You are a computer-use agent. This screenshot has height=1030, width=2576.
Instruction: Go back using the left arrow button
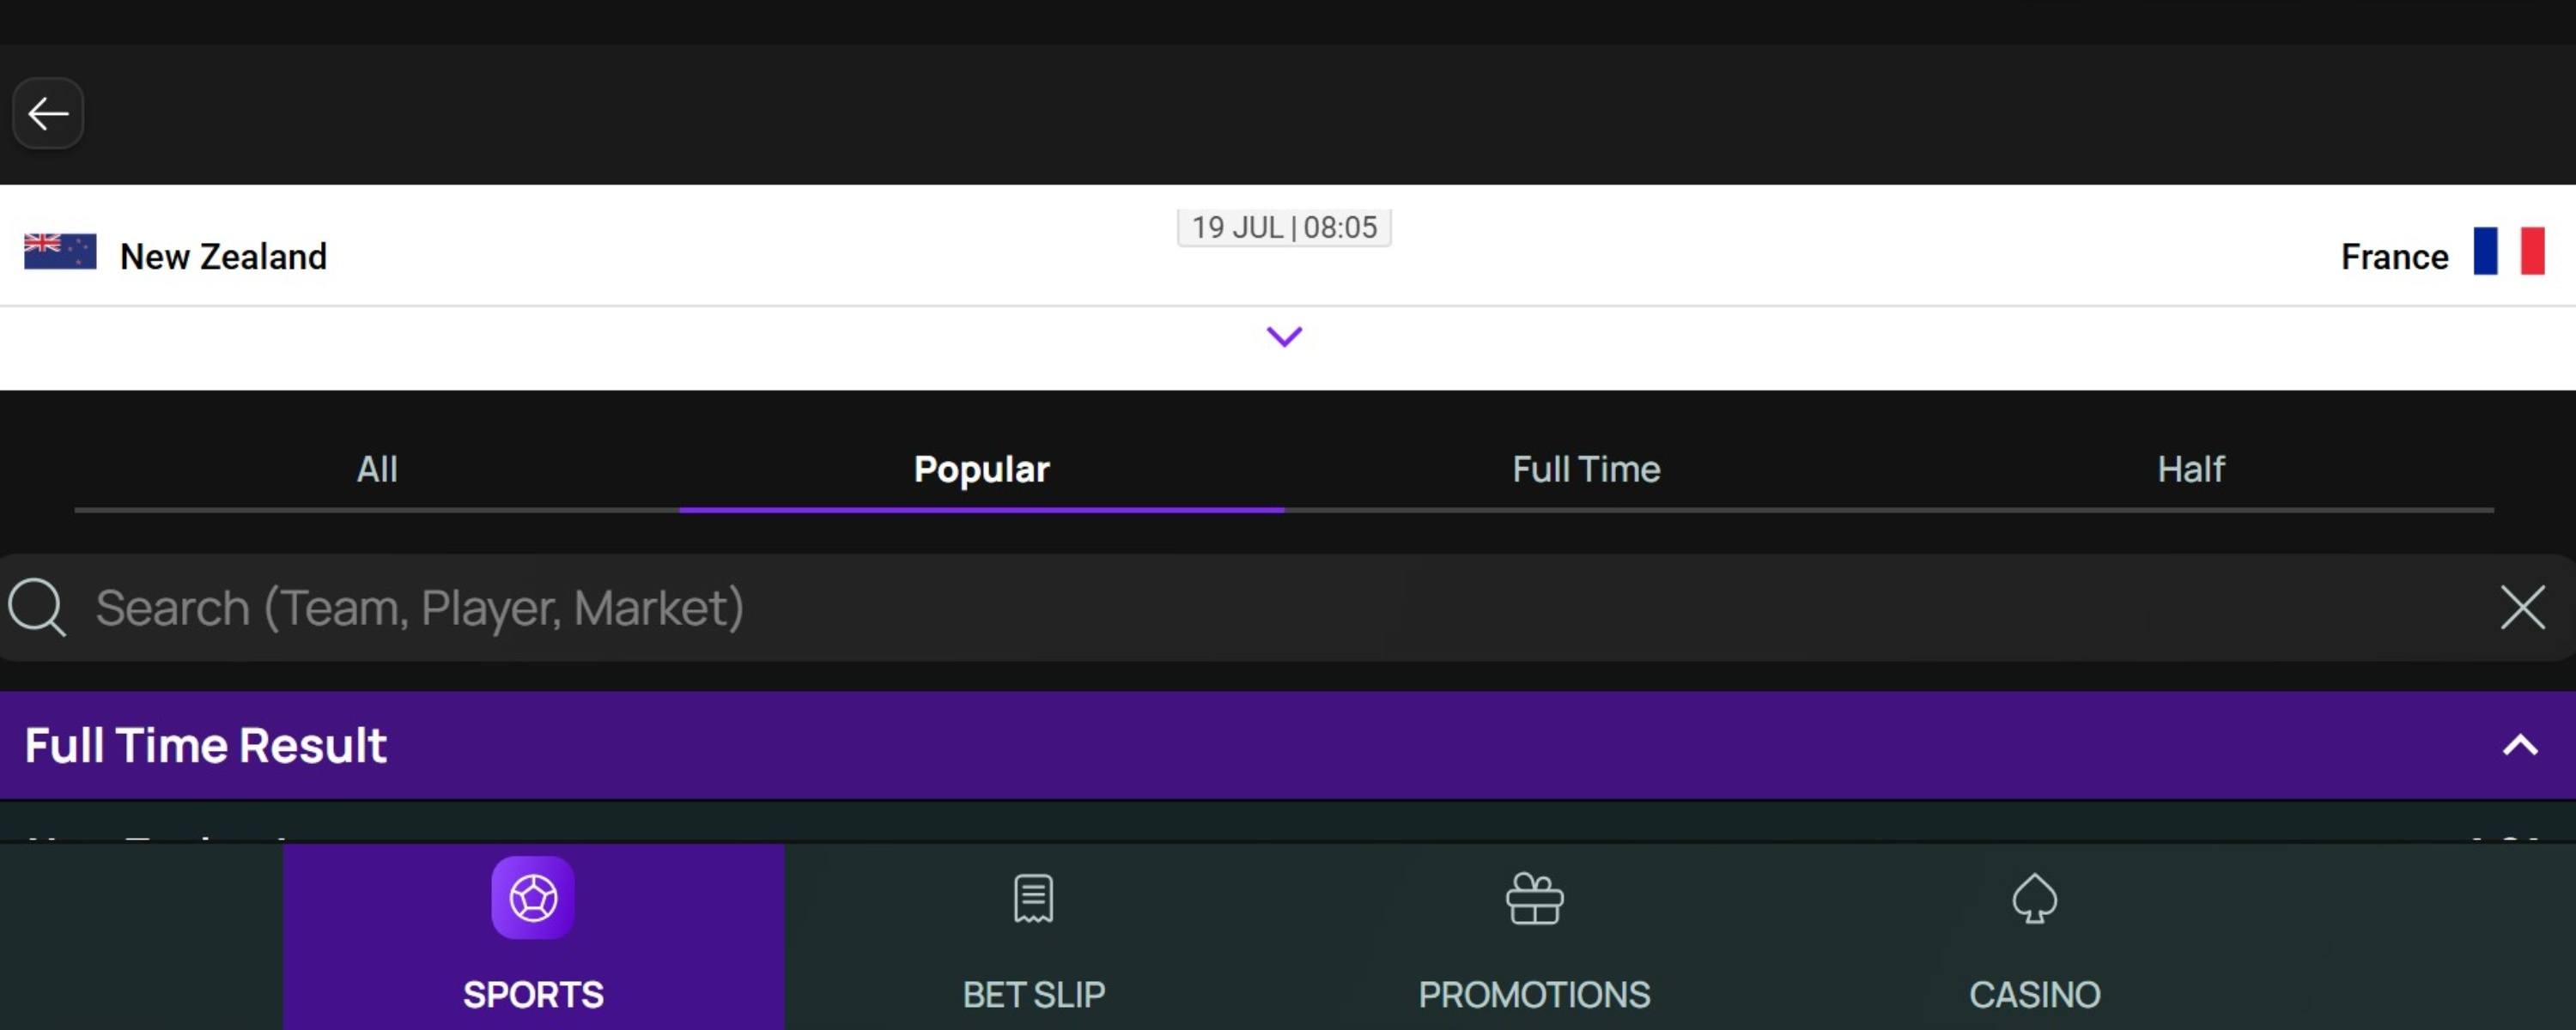click(48, 113)
